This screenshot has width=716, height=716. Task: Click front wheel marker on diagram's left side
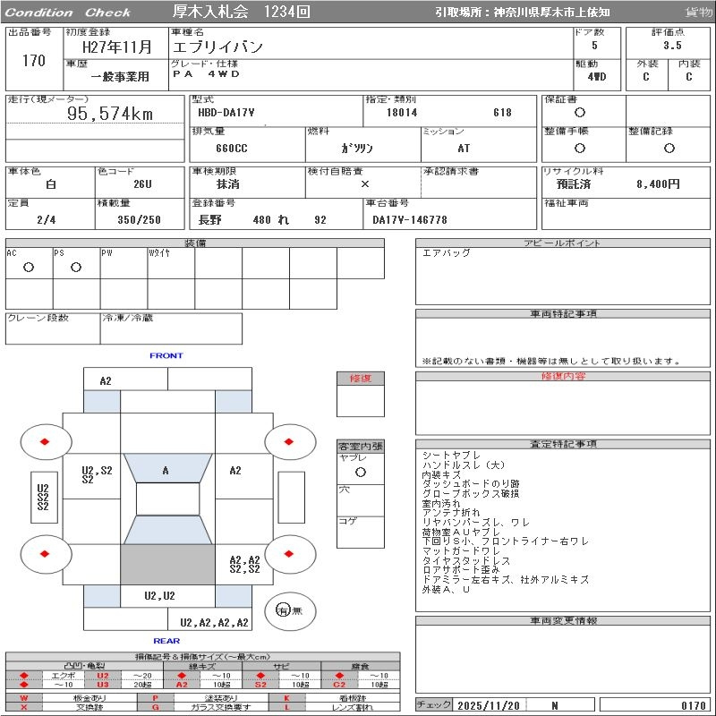pyautogui.click(x=46, y=440)
